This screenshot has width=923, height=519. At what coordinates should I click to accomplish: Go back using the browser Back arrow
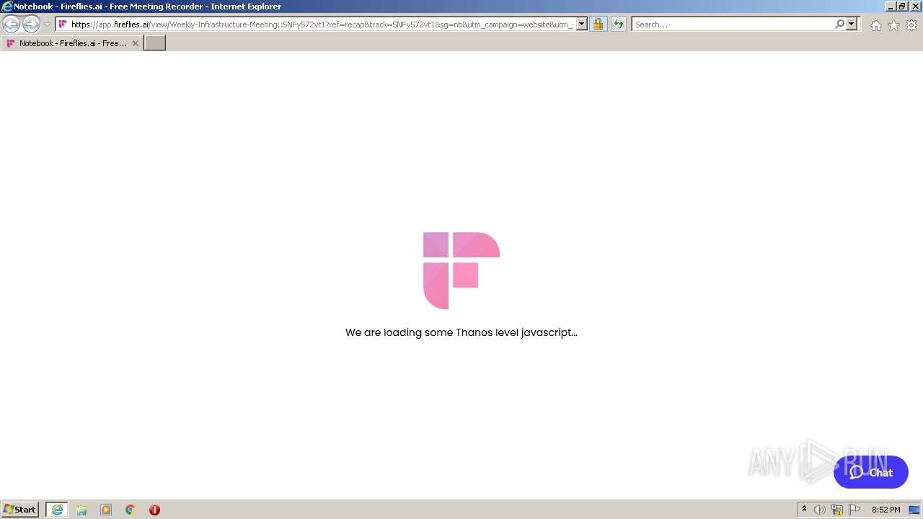(11, 25)
